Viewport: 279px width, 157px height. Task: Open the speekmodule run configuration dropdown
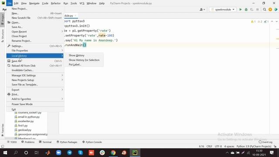(223, 10)
